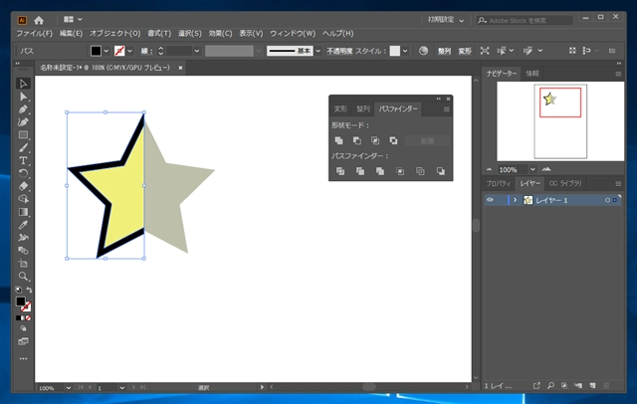This screenshot has width=637, height=404.
Task: Select the Gradient tool
Action: (x=23, y=212)
